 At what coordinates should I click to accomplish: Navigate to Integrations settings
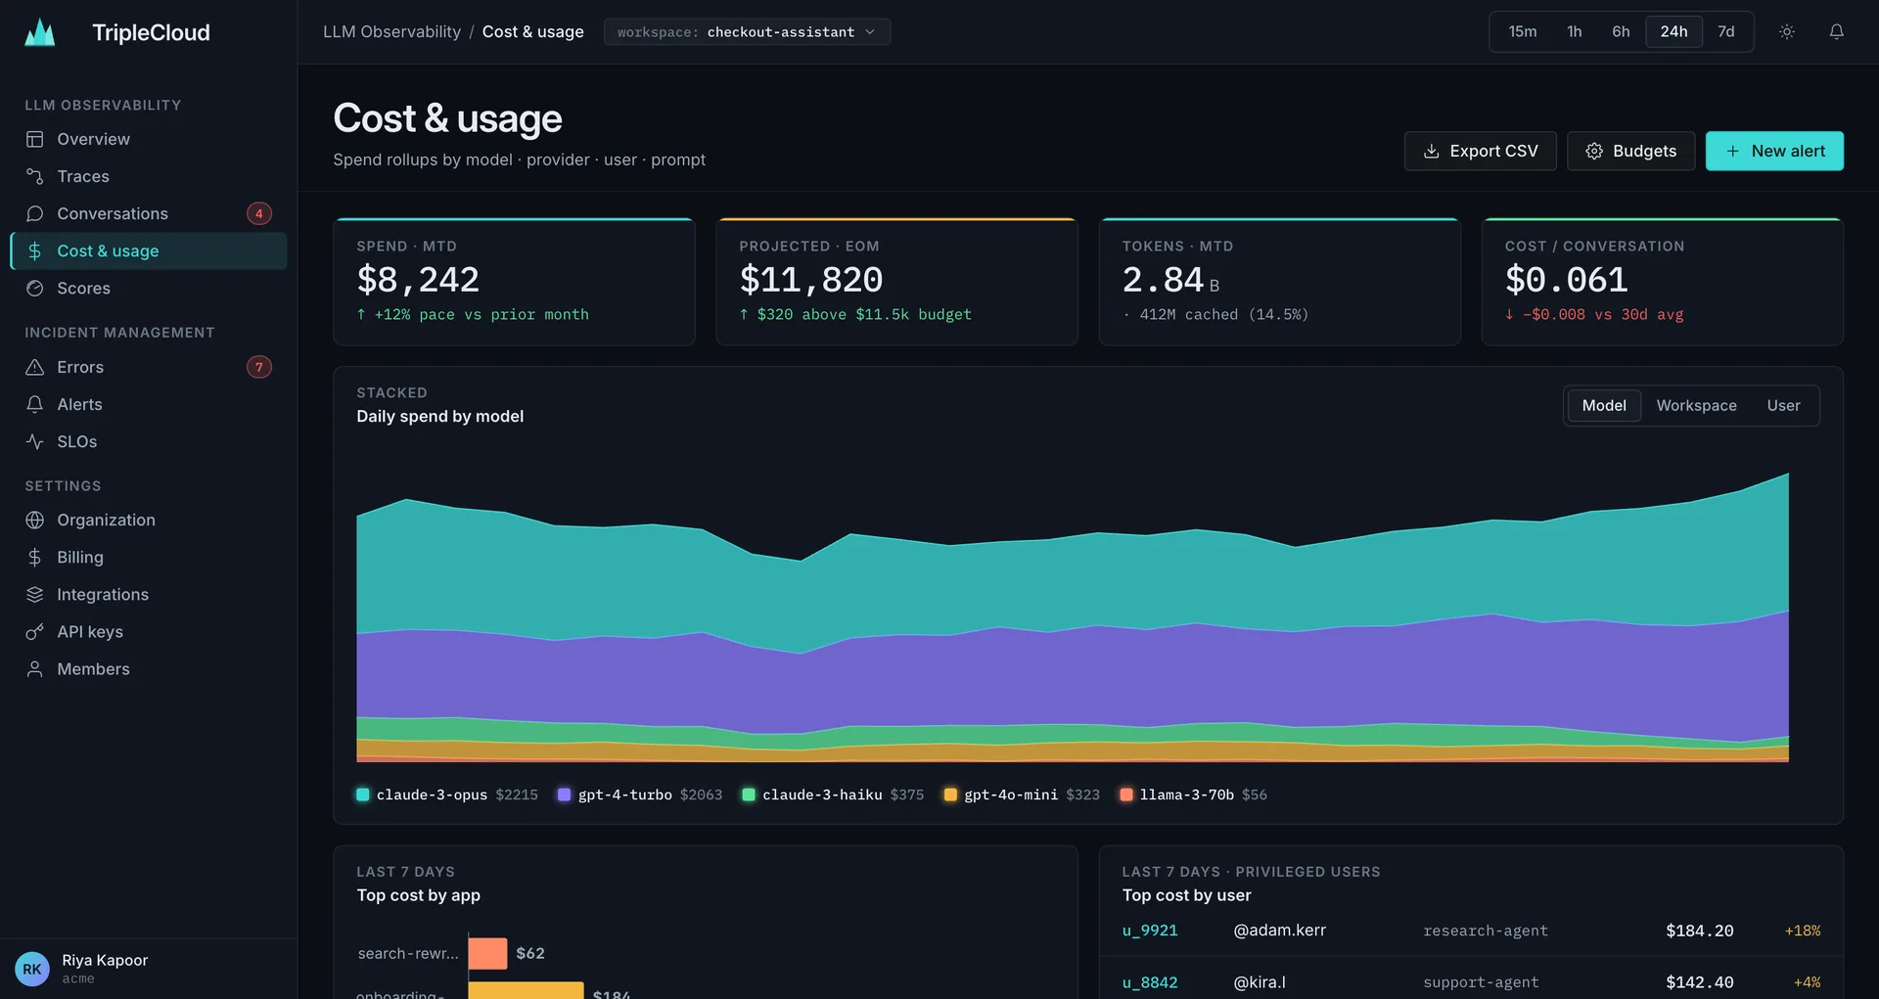(x=149, y=594)
